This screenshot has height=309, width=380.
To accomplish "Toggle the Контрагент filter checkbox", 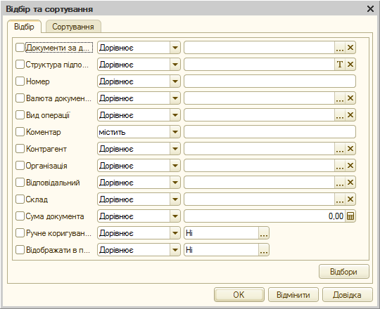I will (x=20, y=149).
